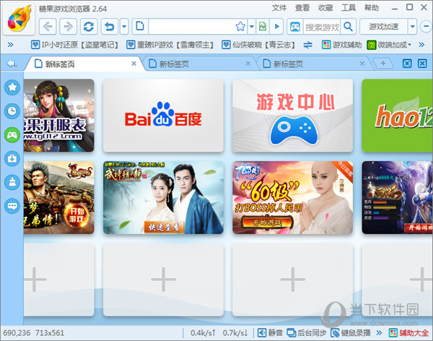Toggle 键鼠录播 in status bar
433x341 pixels.
coord(351,333)
